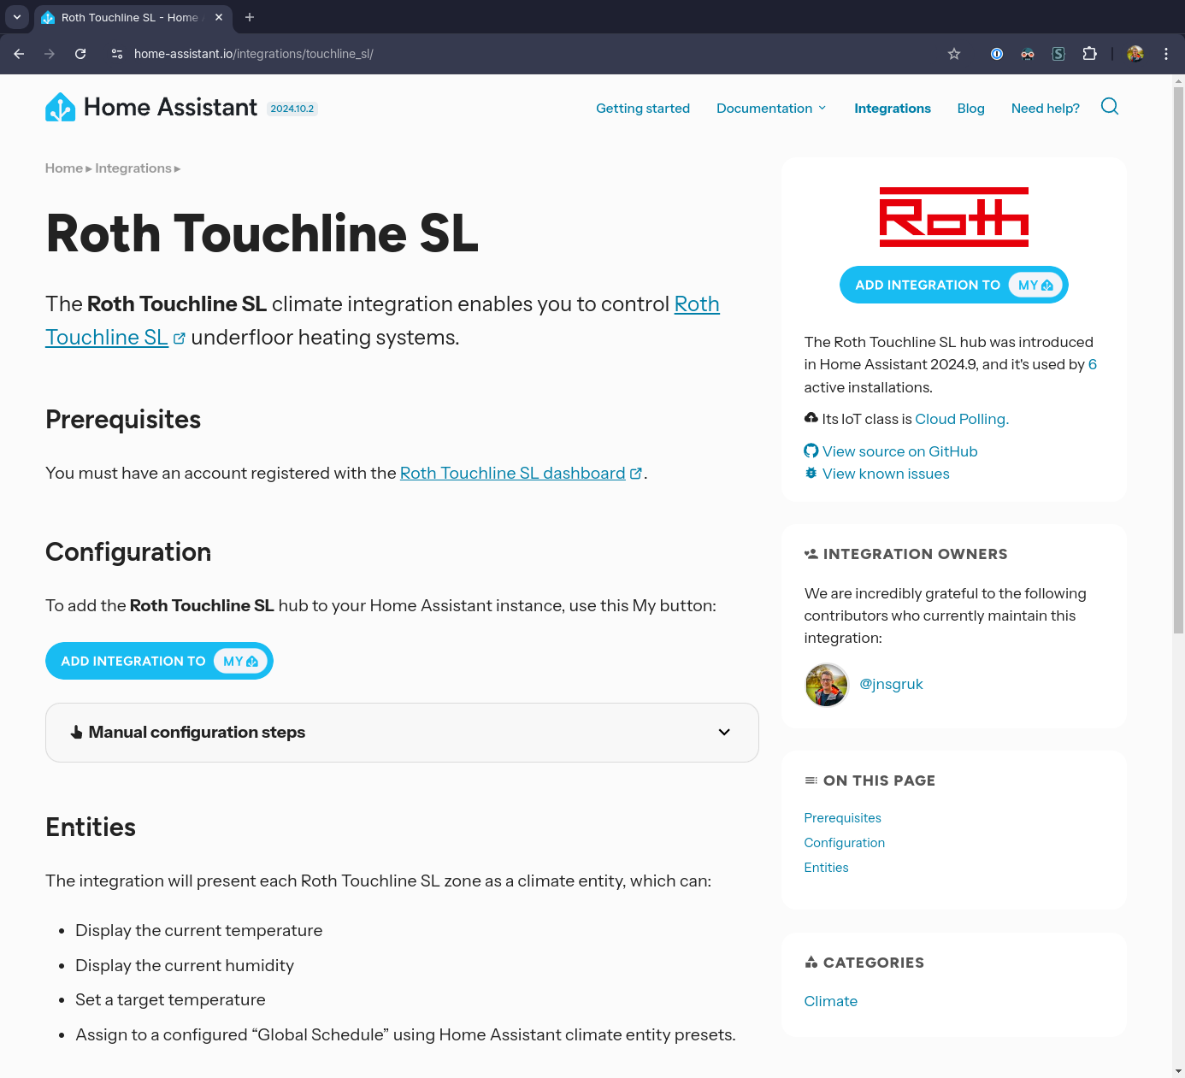This screenshot has width=1185, height=1078.
Task: Open the Blog navigation item
Action: (970, 109)
